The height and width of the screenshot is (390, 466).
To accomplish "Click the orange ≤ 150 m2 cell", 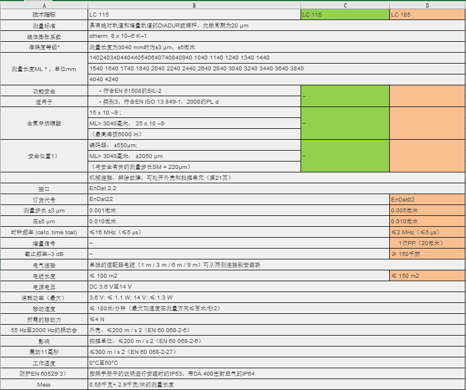I will click(427, 275).
